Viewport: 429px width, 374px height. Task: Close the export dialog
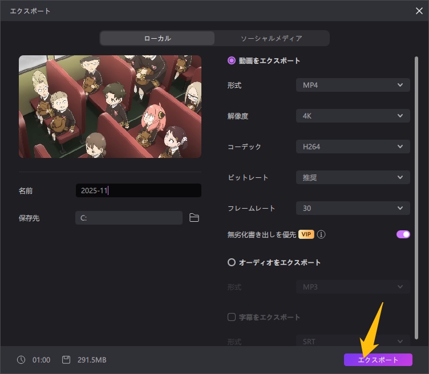pyautogui.click(x=419, y=11)
